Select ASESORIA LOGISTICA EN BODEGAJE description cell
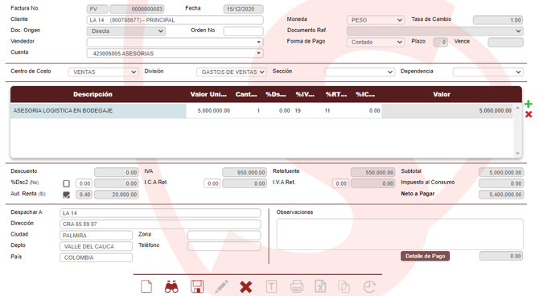This screenshot has width=539, height=296. pyautogui.click(x=98, y=111)
